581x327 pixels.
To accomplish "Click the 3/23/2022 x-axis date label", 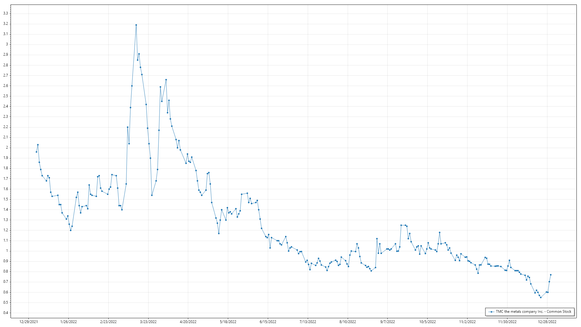I will 148,322.
